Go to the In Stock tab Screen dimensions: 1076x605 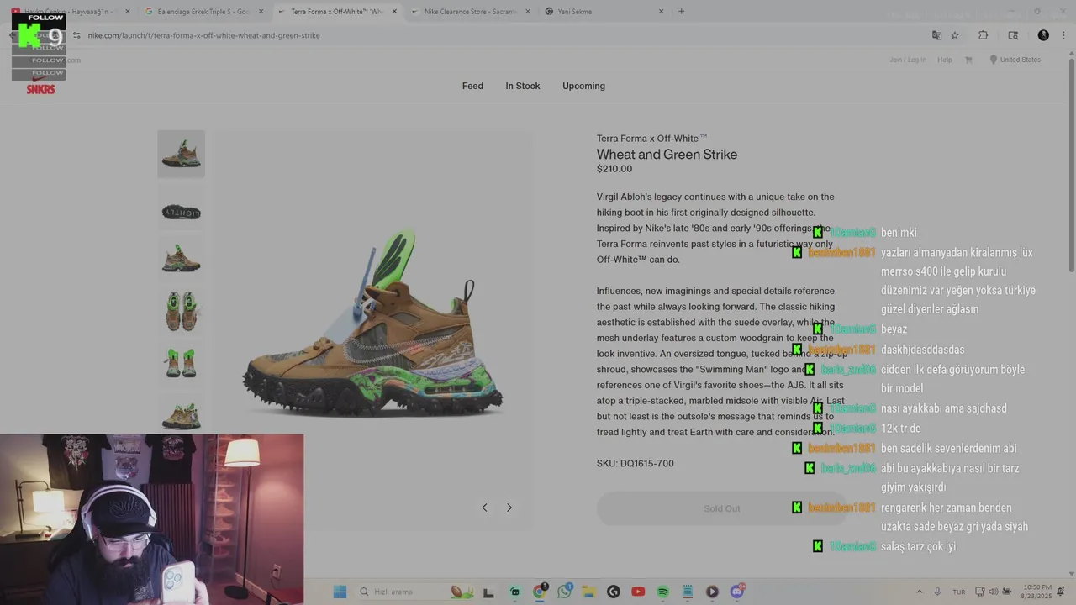523,86
